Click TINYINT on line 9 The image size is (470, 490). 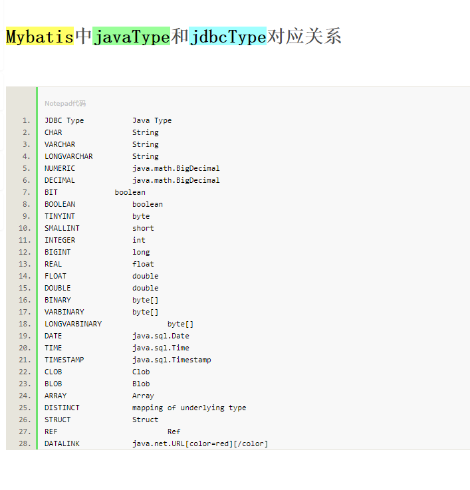click(60, 216)
